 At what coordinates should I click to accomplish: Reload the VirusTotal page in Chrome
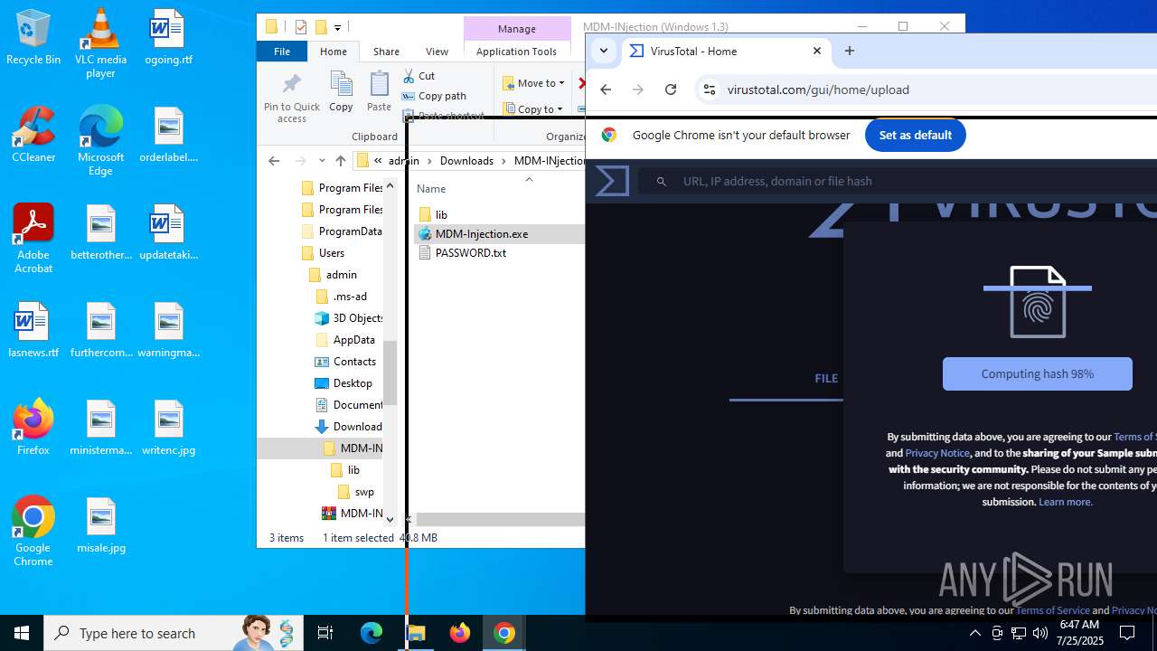pos(671,90)
